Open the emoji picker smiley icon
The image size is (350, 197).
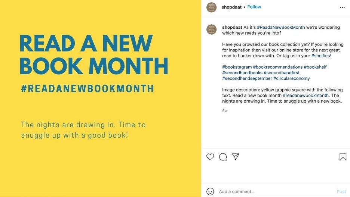click(210, 191)
